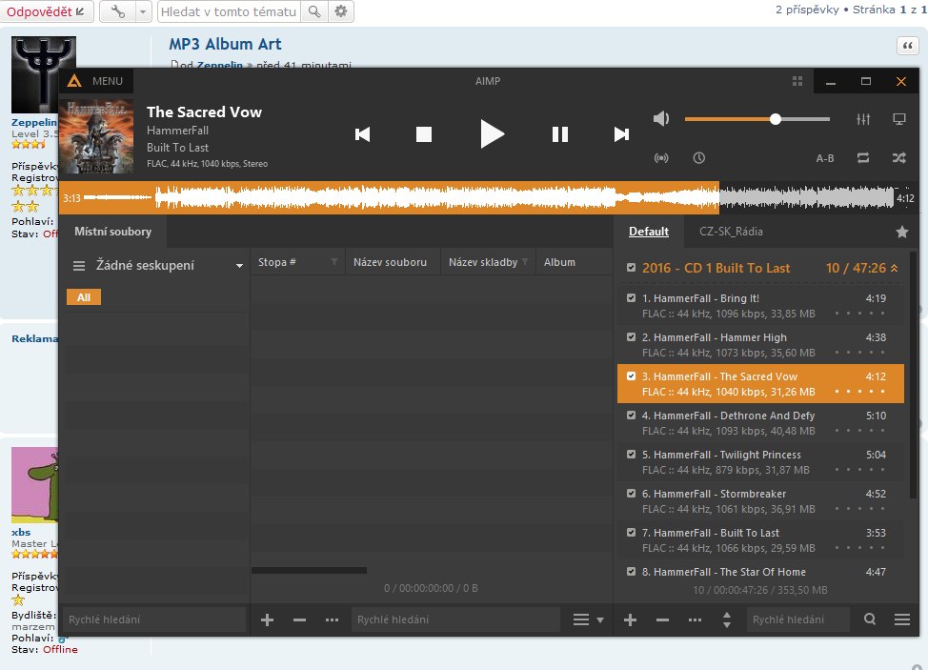Select the All filter tag
Image resolution: width=928 pixels, height=670 pixels.
coord(84,297)
